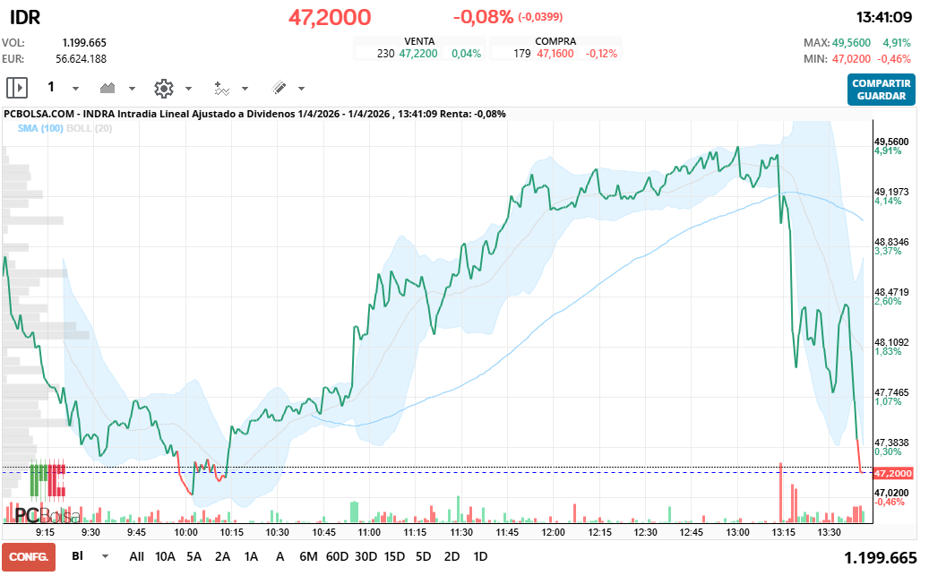
Task: Expand the indicators dropdown arrow
Action: 245,89
